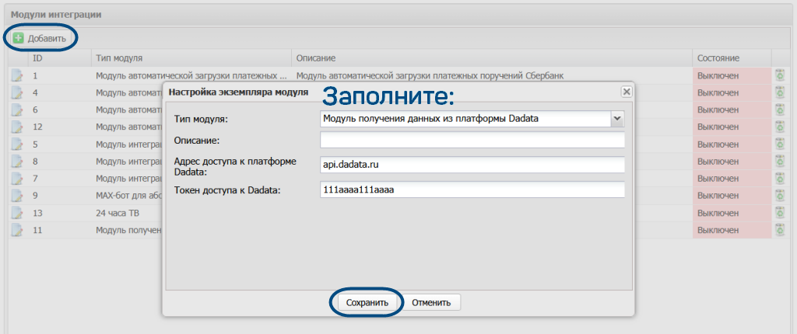Click the recycle bin icon for row 13
Viewport: 797px width, 334px height.
(779, 213)
